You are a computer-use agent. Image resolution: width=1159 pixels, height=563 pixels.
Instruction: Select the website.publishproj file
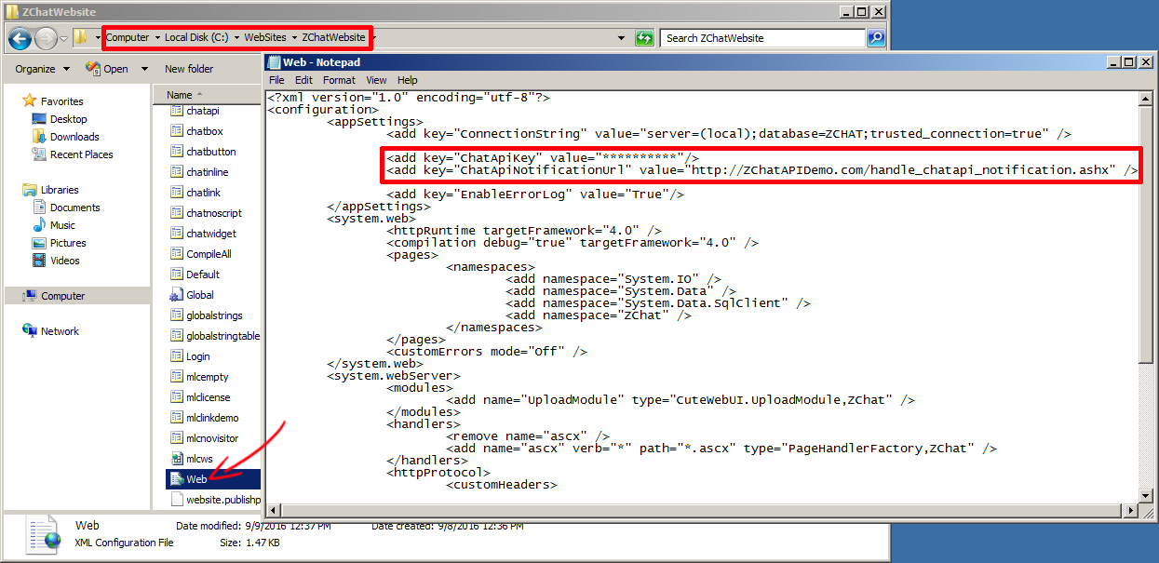coord(215,500)
